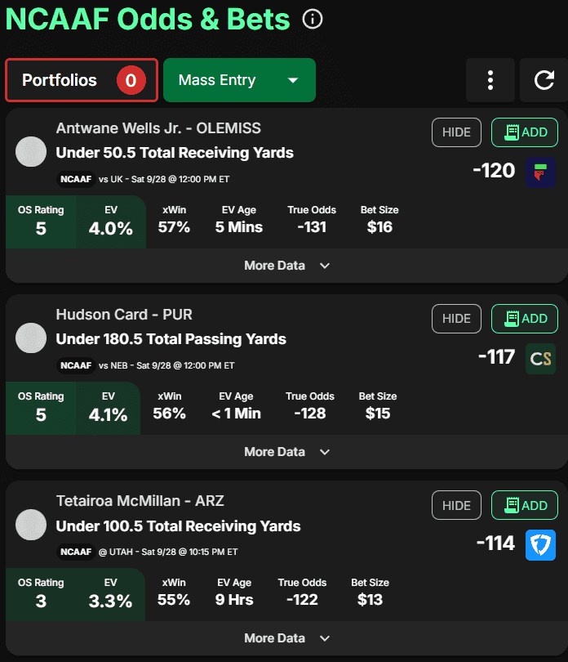
Task: Open the Mass Entry dropdown
Action: pyautogui.click(x=239, y=80)
